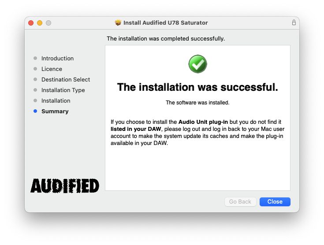Select the Licence step label
The image size is (324, 245).
tap(52, 69)
